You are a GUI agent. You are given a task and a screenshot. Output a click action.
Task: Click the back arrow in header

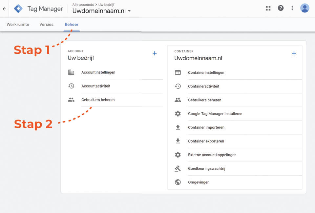[4, 9]
